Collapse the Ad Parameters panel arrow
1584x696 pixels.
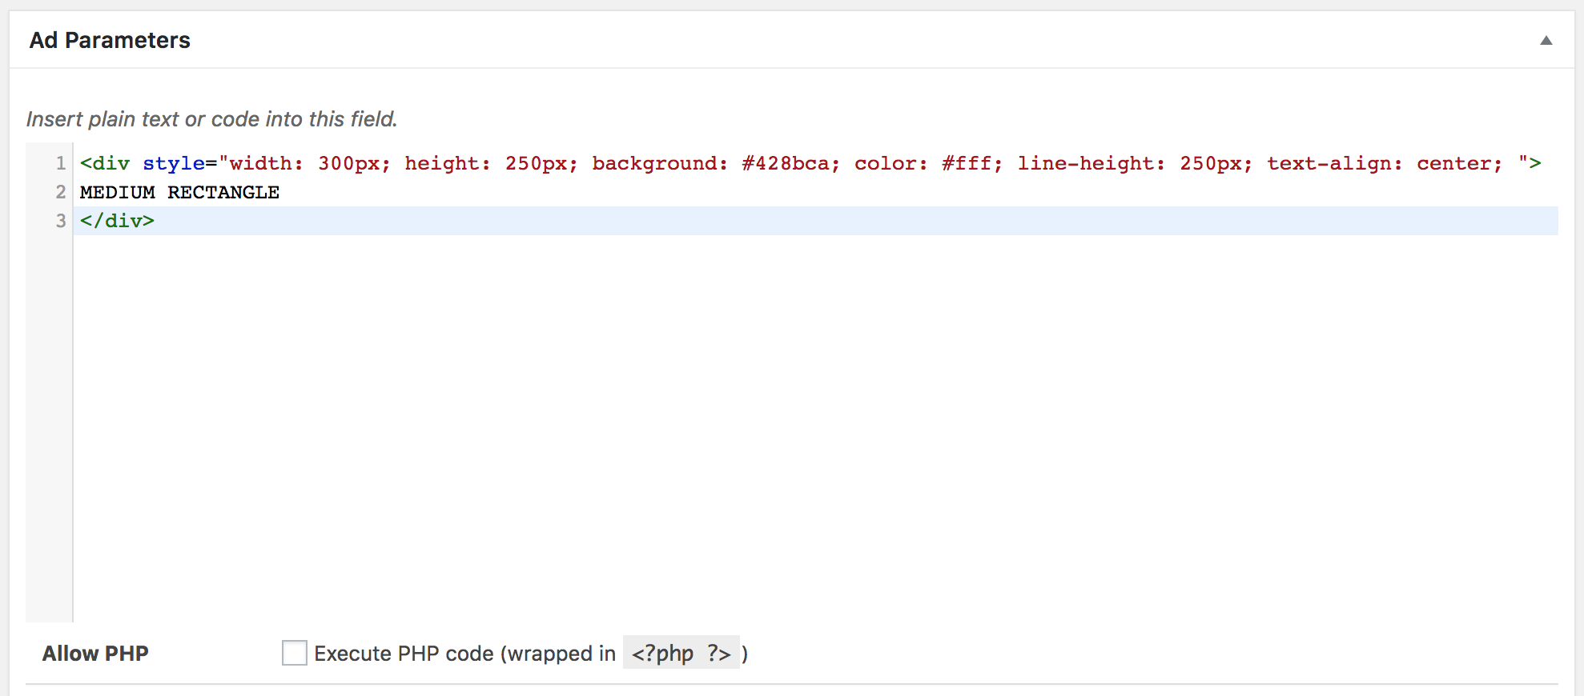[1546, 40]
